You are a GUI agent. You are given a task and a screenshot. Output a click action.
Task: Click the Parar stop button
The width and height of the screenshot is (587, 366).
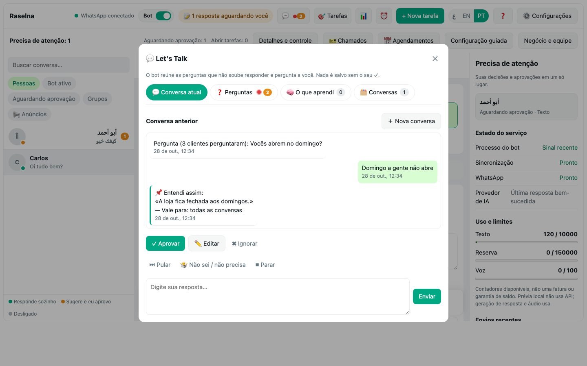265,265
